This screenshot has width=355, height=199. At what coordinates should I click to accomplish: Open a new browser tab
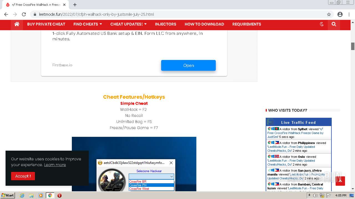pos(75,5)
